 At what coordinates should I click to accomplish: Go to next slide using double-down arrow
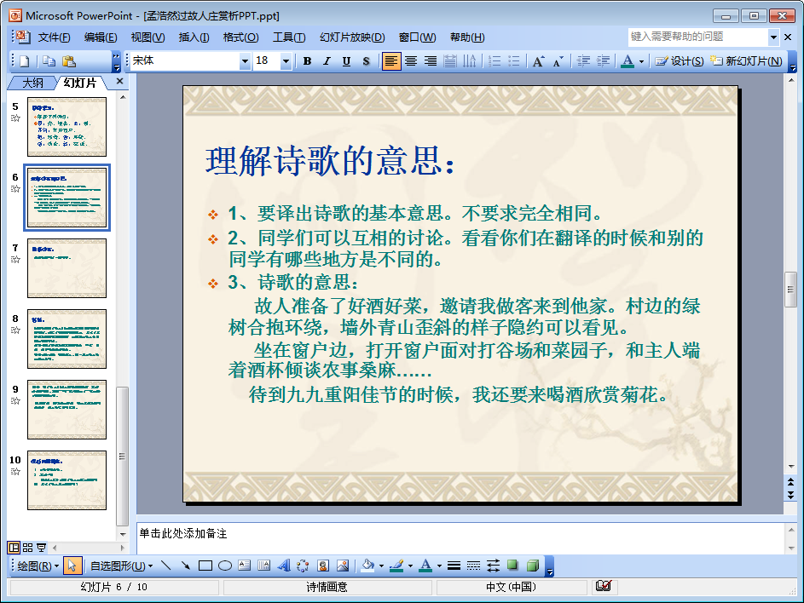[790, 495]
